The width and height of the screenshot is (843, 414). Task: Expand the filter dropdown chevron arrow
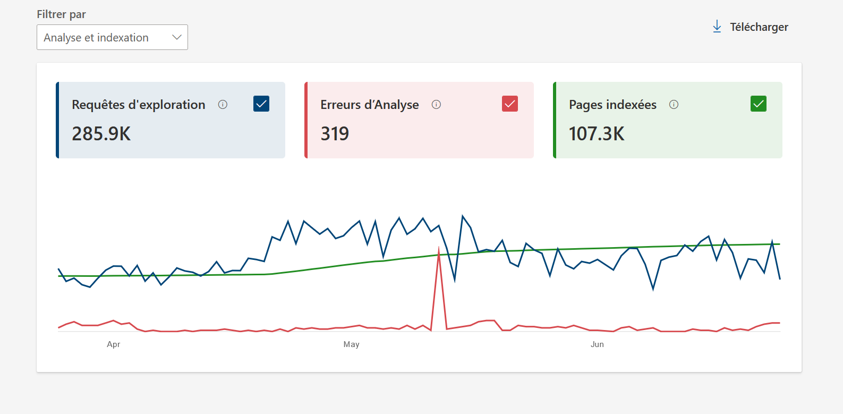(x=177, y=37)
